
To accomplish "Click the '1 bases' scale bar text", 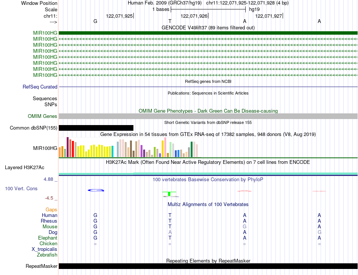I will click(161, 9).
